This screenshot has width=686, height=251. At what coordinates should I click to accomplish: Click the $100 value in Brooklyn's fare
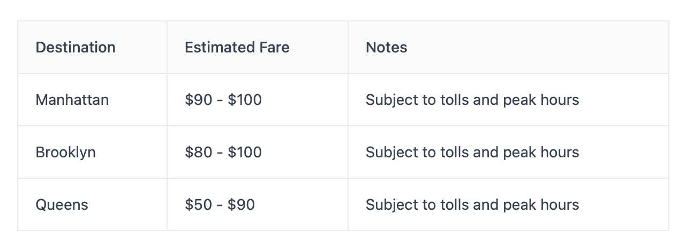[x=245, y=152]
